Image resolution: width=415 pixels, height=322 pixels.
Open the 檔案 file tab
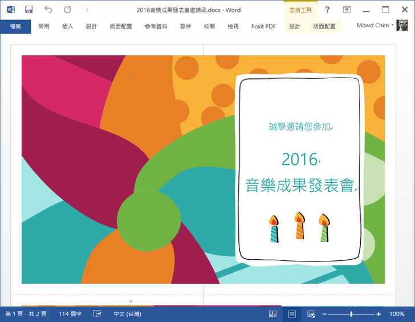click(x=15, y=26)
